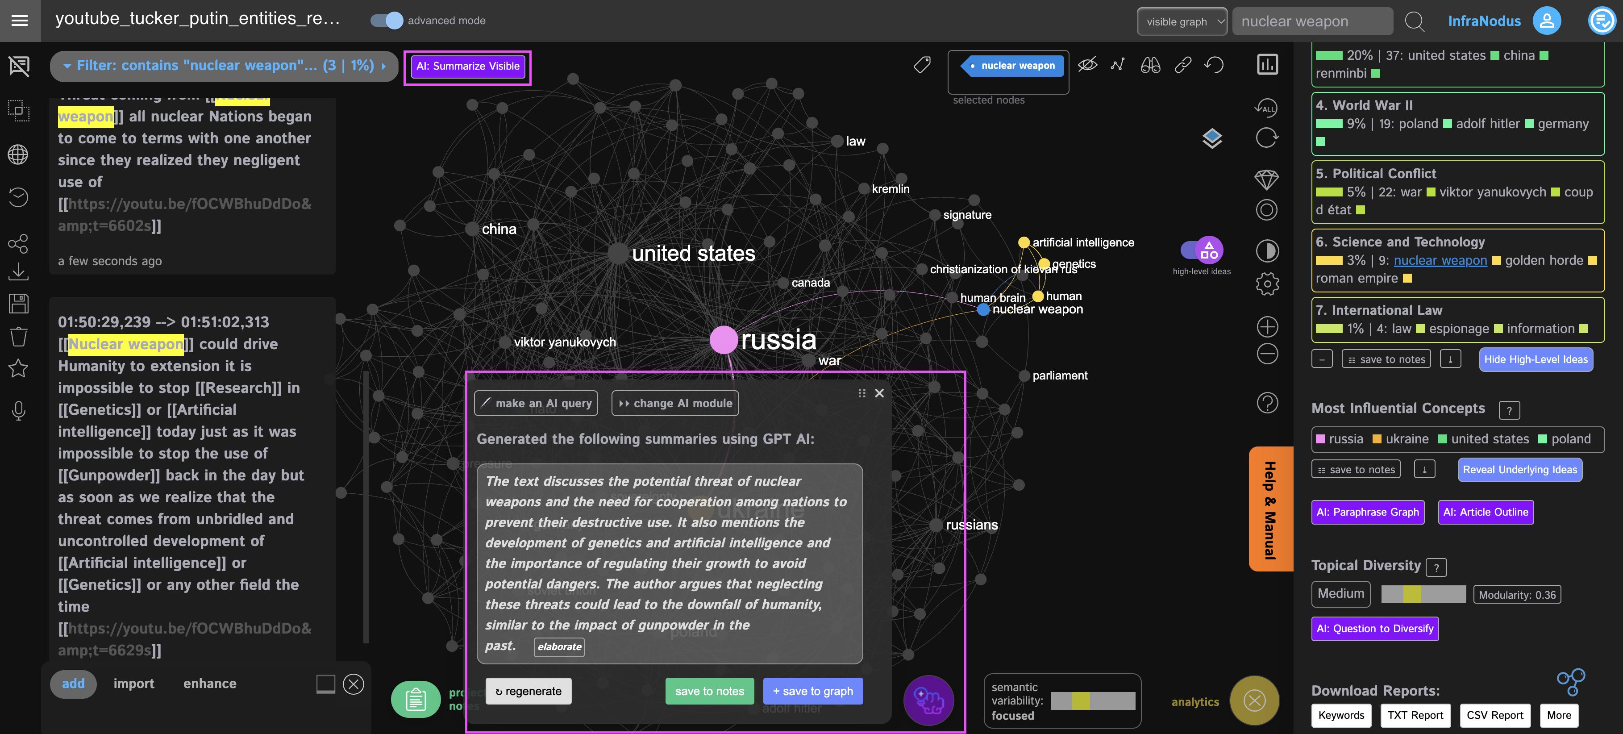Click the zoom in plus circle icon
This screenshot has height=734, width=1623.
pos(1267,326)
